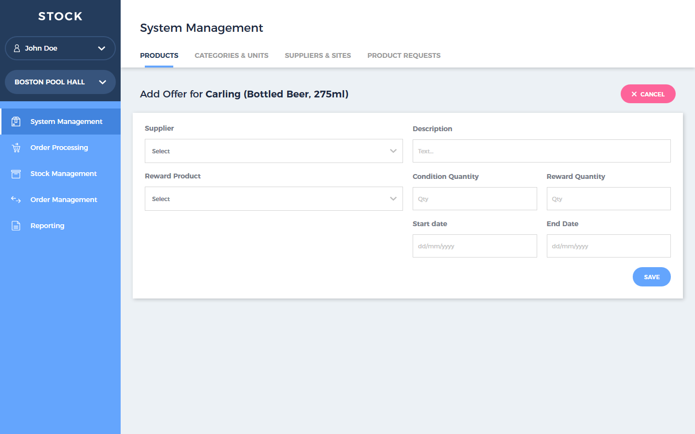Open the Supplier select dropdown
Image resolution: width=695 pixels, height=434 pixels.
coord(273,151)
